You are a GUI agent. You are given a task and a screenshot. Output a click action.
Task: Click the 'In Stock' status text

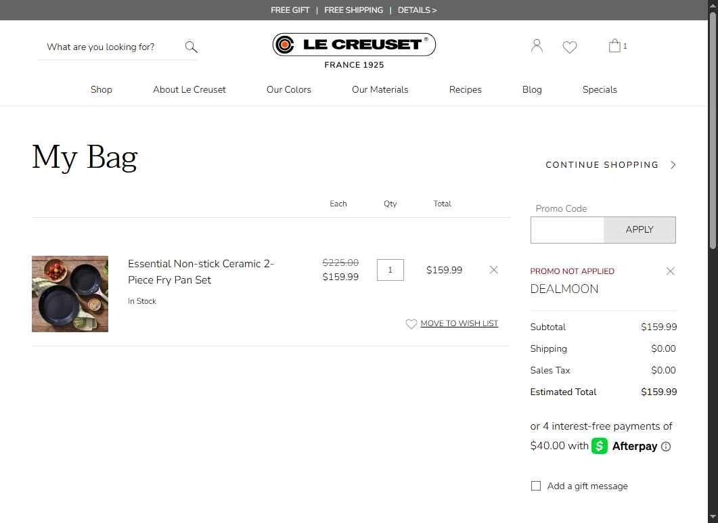(x=142, y=301)
